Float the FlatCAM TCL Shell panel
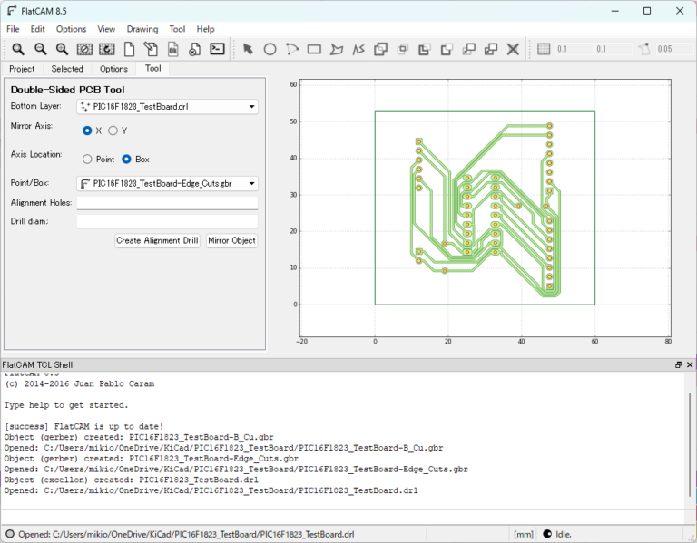Image resolution: width=697 pixels, height=543 pixels. (x=678, y=364)
